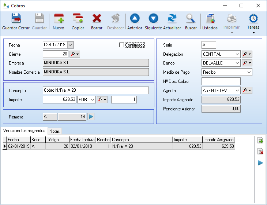Click the Cliente search lookup button
Screen dimensions: 267x205
click(x=75, y=54)
